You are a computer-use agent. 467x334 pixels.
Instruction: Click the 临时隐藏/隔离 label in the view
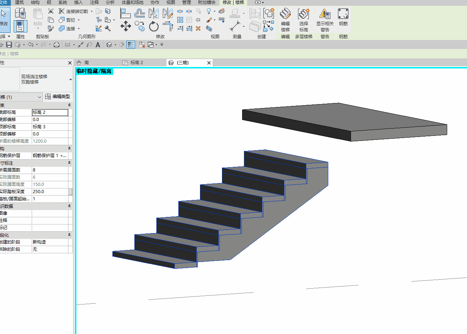coord(94,71)
